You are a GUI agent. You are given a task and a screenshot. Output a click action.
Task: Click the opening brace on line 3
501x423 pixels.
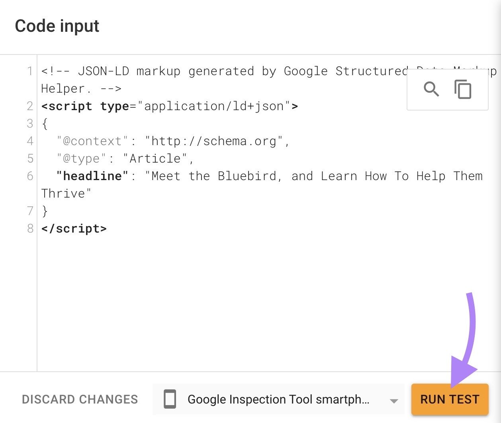click(x=44, y=124)
